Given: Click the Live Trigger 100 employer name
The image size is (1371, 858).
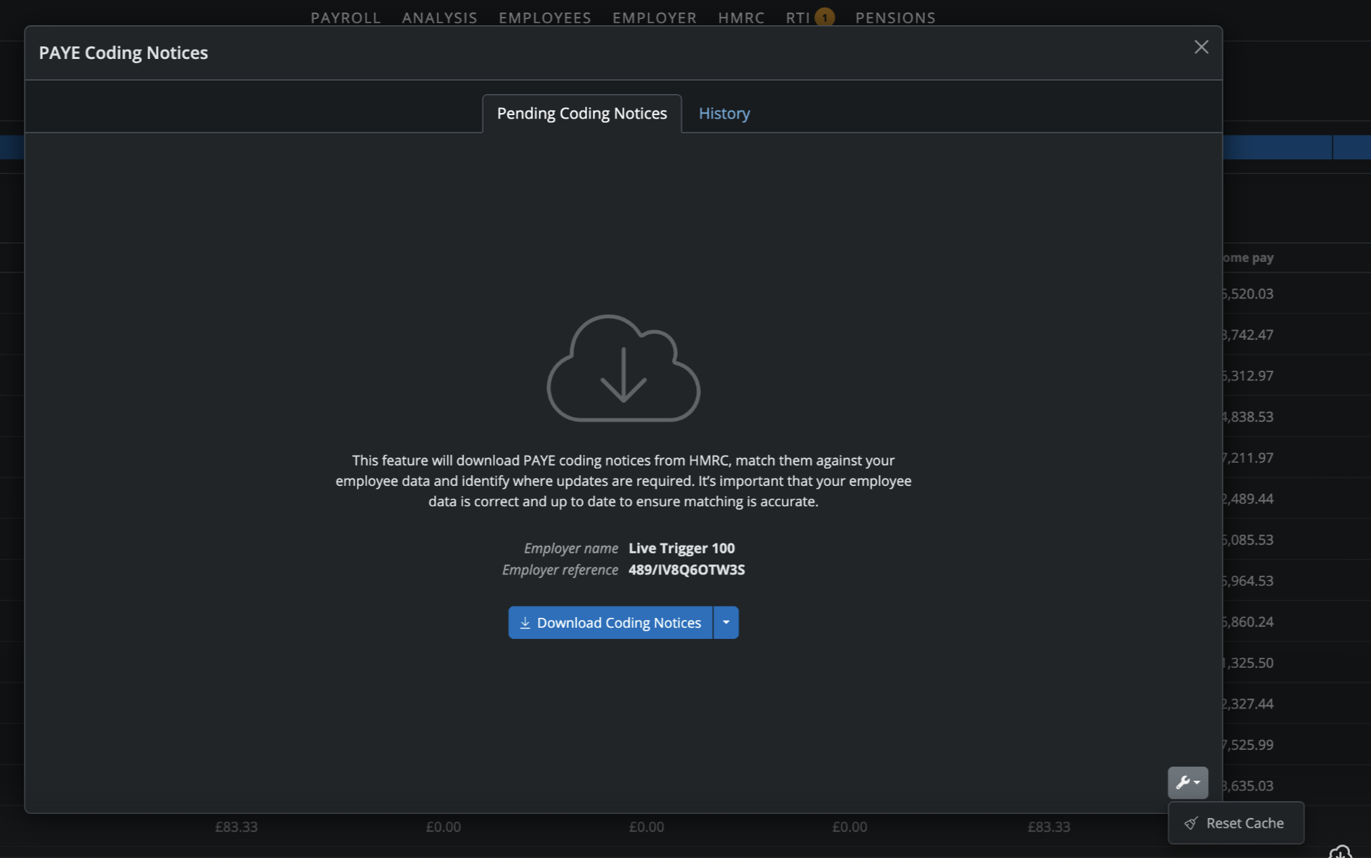Looking at the screenshot, I should pos(681,548).
